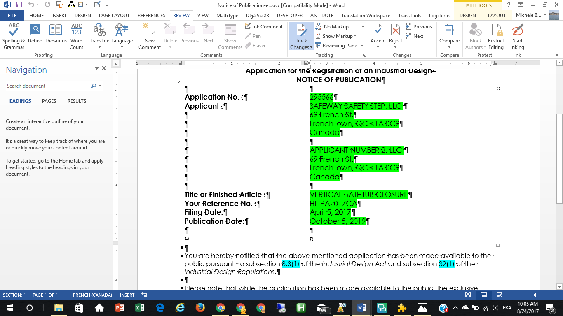
Task: Click the Michele B... account name
Action: tap(529, 16)
